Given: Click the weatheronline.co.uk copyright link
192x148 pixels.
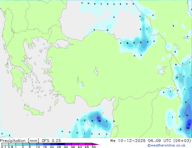Looking at the screenshot, I should pos(167,145).
